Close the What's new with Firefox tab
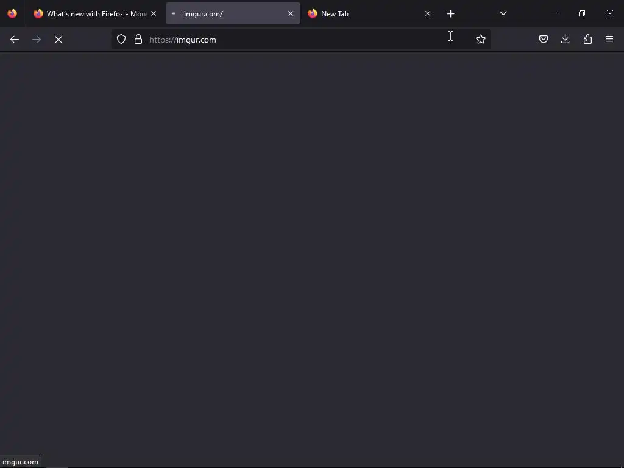624x468 pixels. coord(154,13)
